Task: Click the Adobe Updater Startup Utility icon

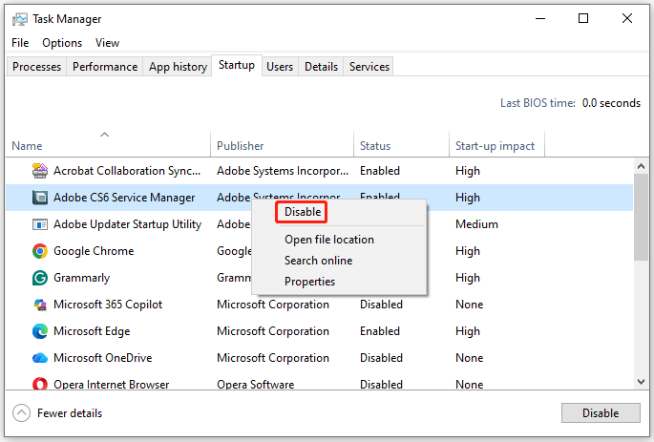Action: (x=40, y=224)
